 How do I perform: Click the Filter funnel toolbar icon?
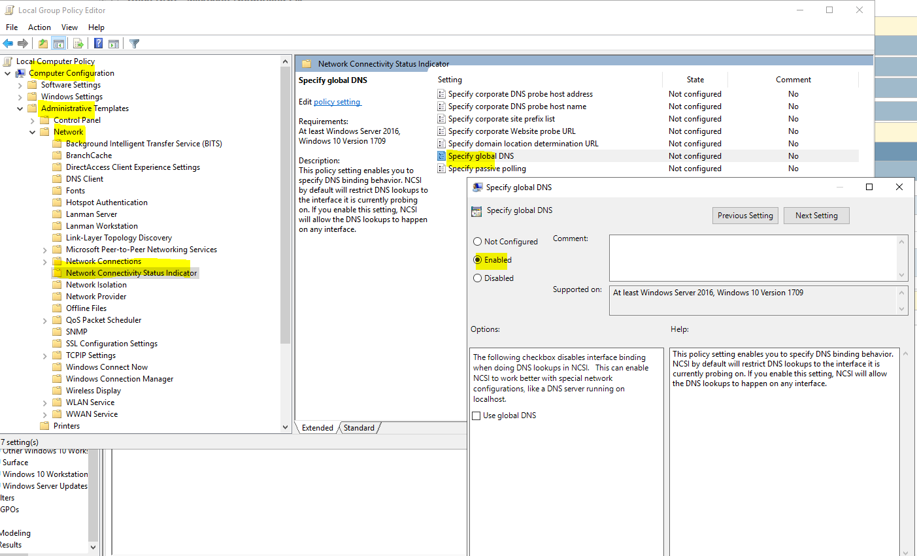134,44
